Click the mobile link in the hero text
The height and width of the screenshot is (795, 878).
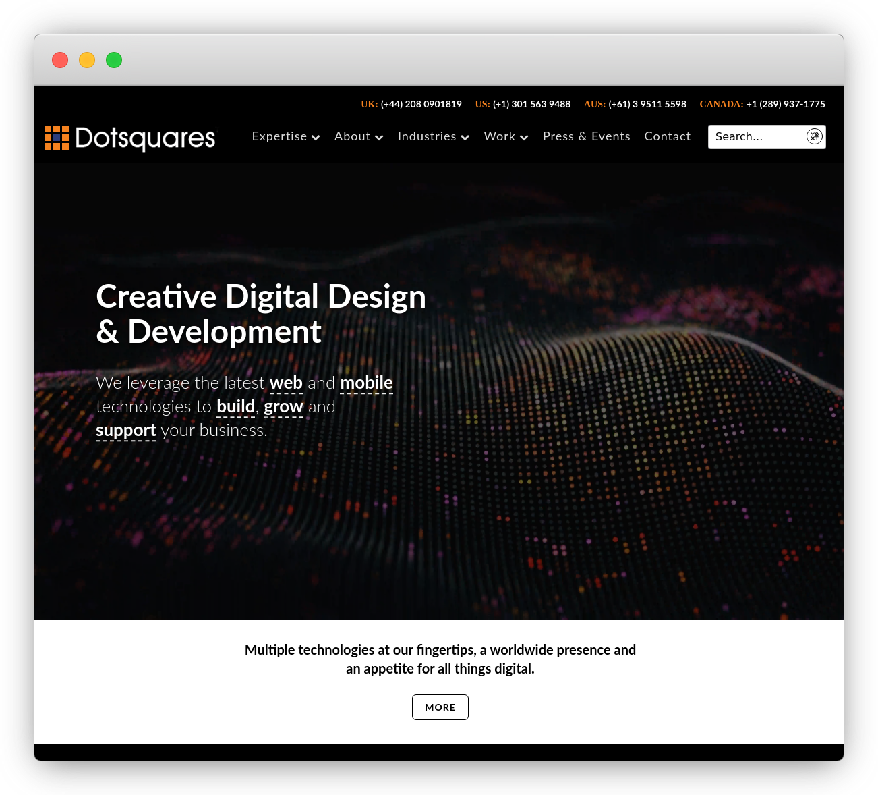(366, 383)
